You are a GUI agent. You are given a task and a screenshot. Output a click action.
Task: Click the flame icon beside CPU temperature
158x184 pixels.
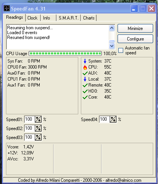tap(85, 67)
